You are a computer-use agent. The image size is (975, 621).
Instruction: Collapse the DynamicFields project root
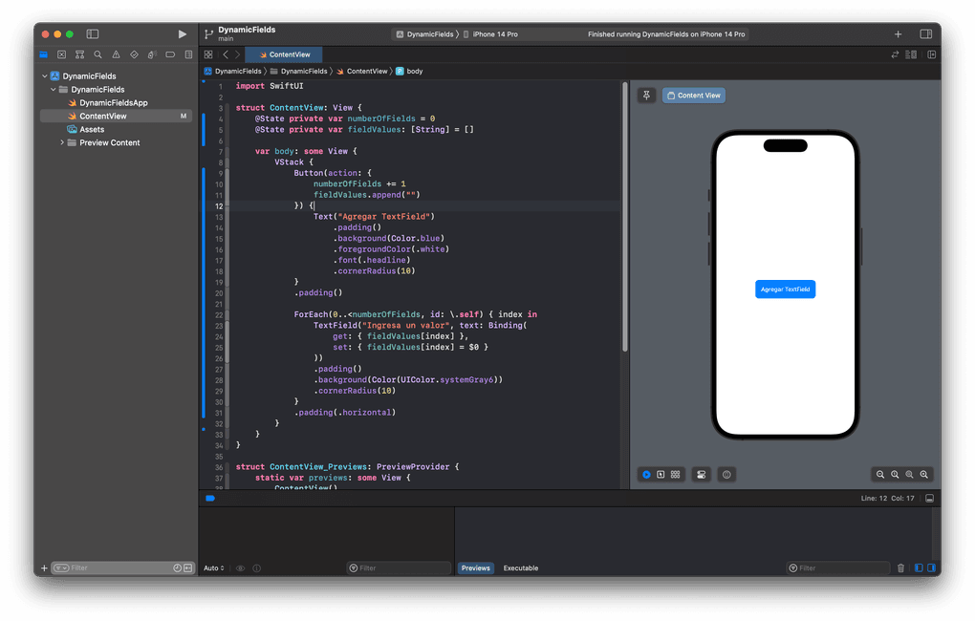pos(44,76)
